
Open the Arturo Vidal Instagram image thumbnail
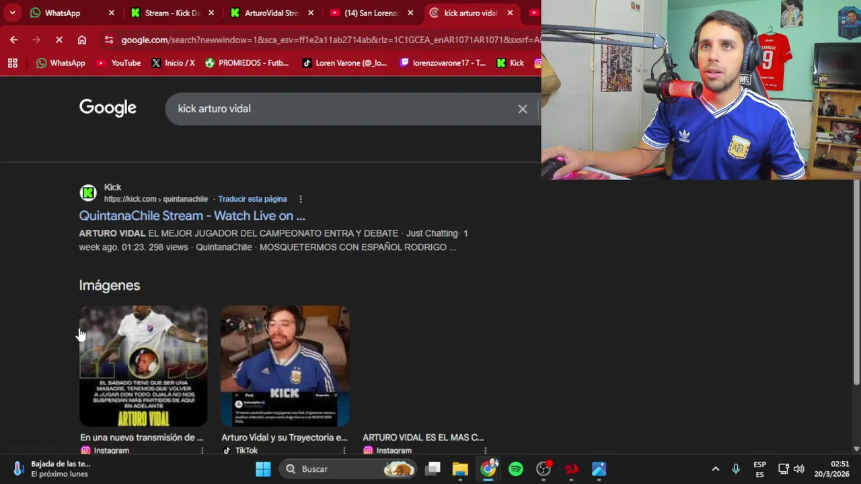[143, 366]
